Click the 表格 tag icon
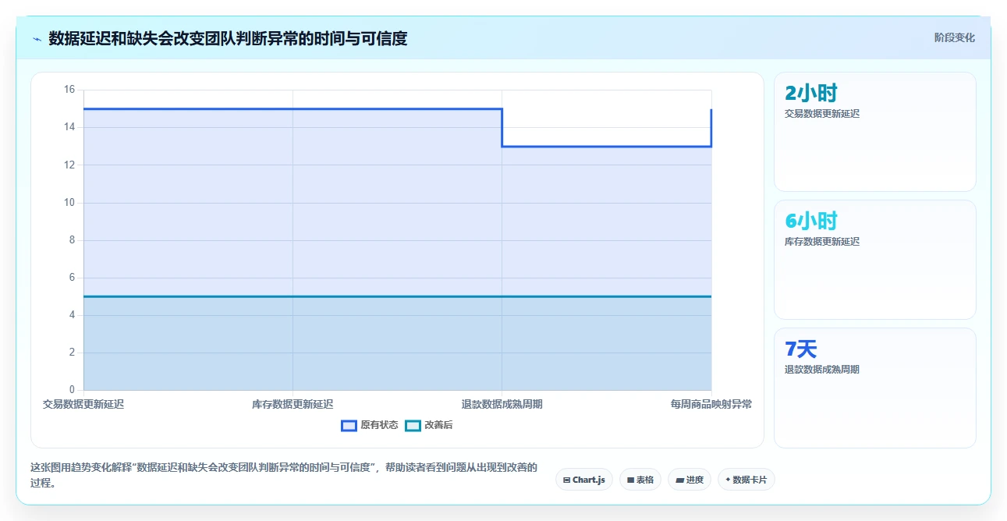The image size is (1007, 521). [x=630, y=480]
